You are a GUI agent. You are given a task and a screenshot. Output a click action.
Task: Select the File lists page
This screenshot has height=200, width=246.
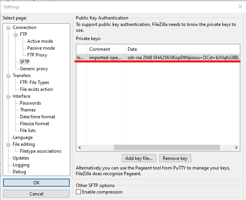[x=28, y=131]
